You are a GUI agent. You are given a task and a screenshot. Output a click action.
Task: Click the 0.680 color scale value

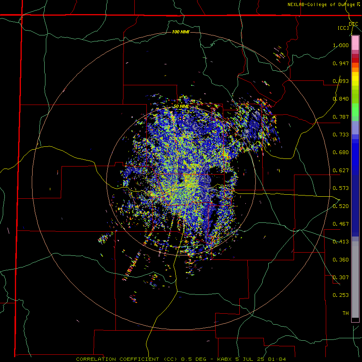[341, 152]
